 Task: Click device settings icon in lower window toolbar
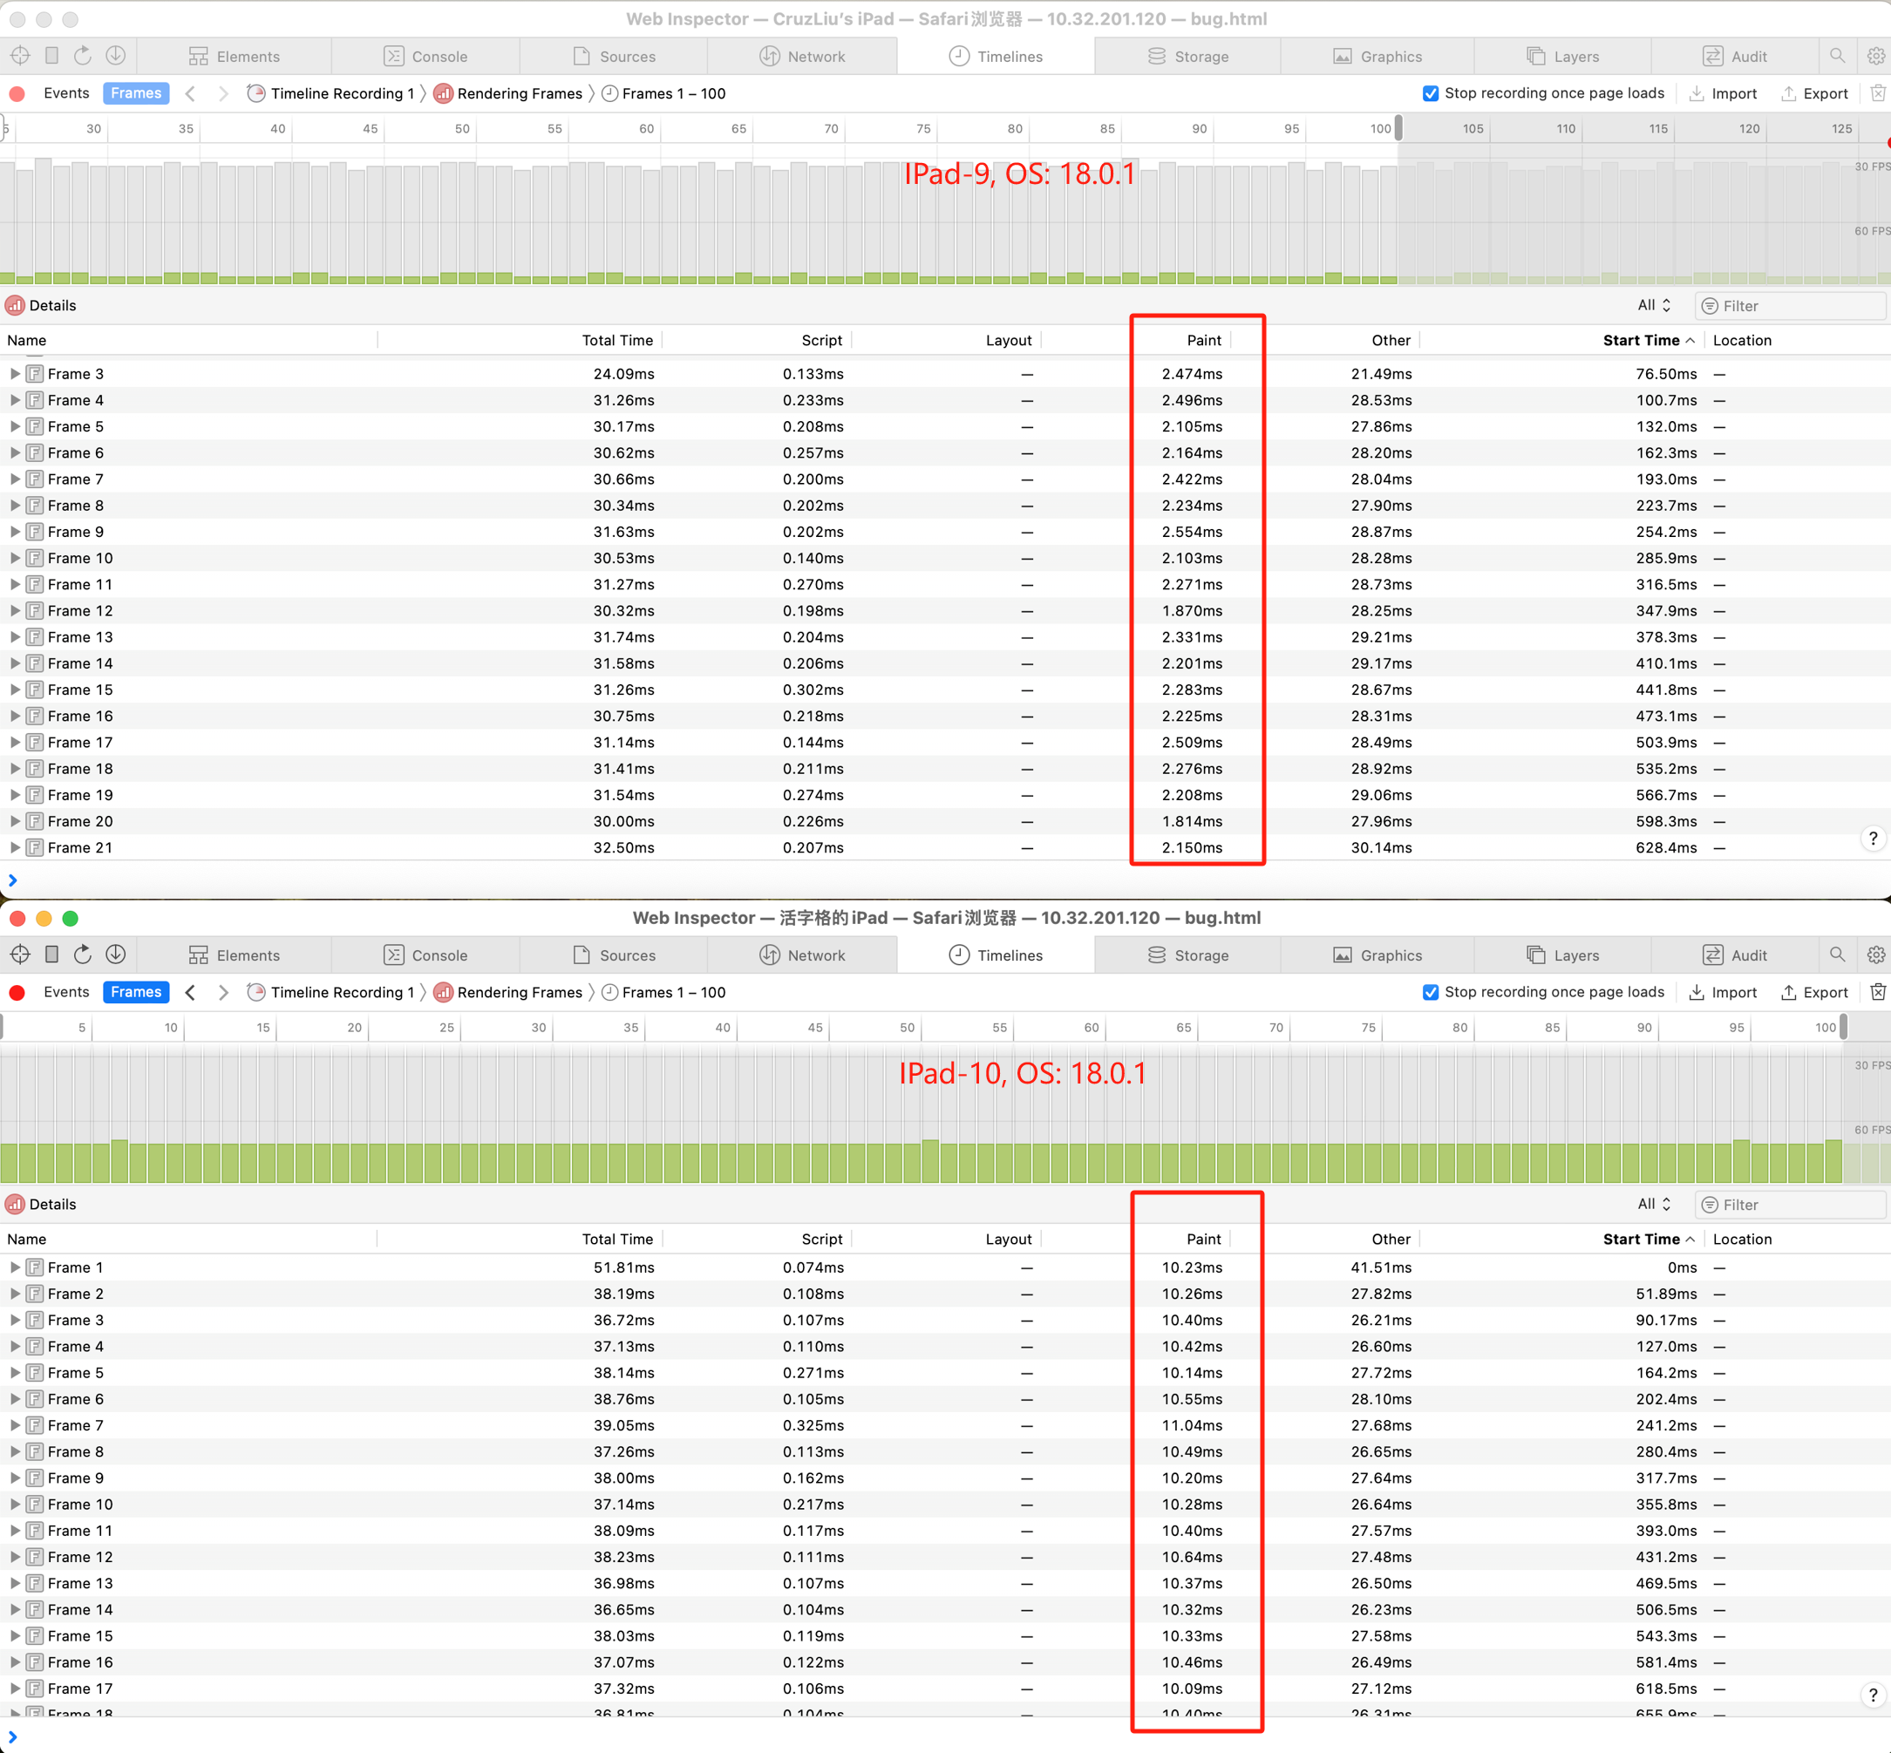pos(52,955)
